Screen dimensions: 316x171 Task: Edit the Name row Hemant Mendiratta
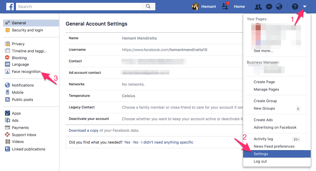154,38
